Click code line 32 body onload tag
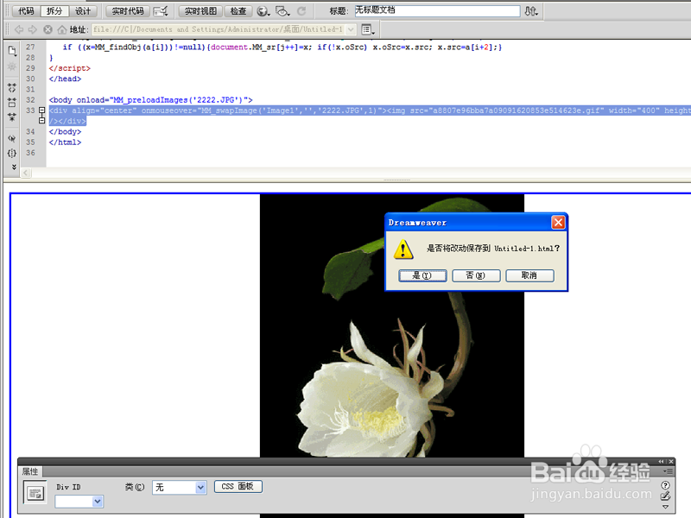This screenshot has width=691, height=518. (150, 100)
